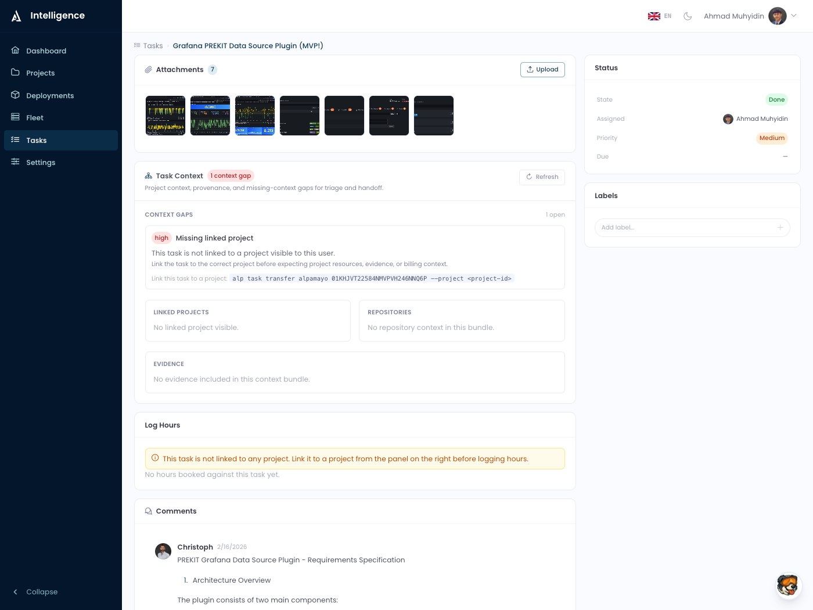The height and width of the screenshot is (610, 813).
Task: Toggle dark mode moon icon
Action: (688, 16)
